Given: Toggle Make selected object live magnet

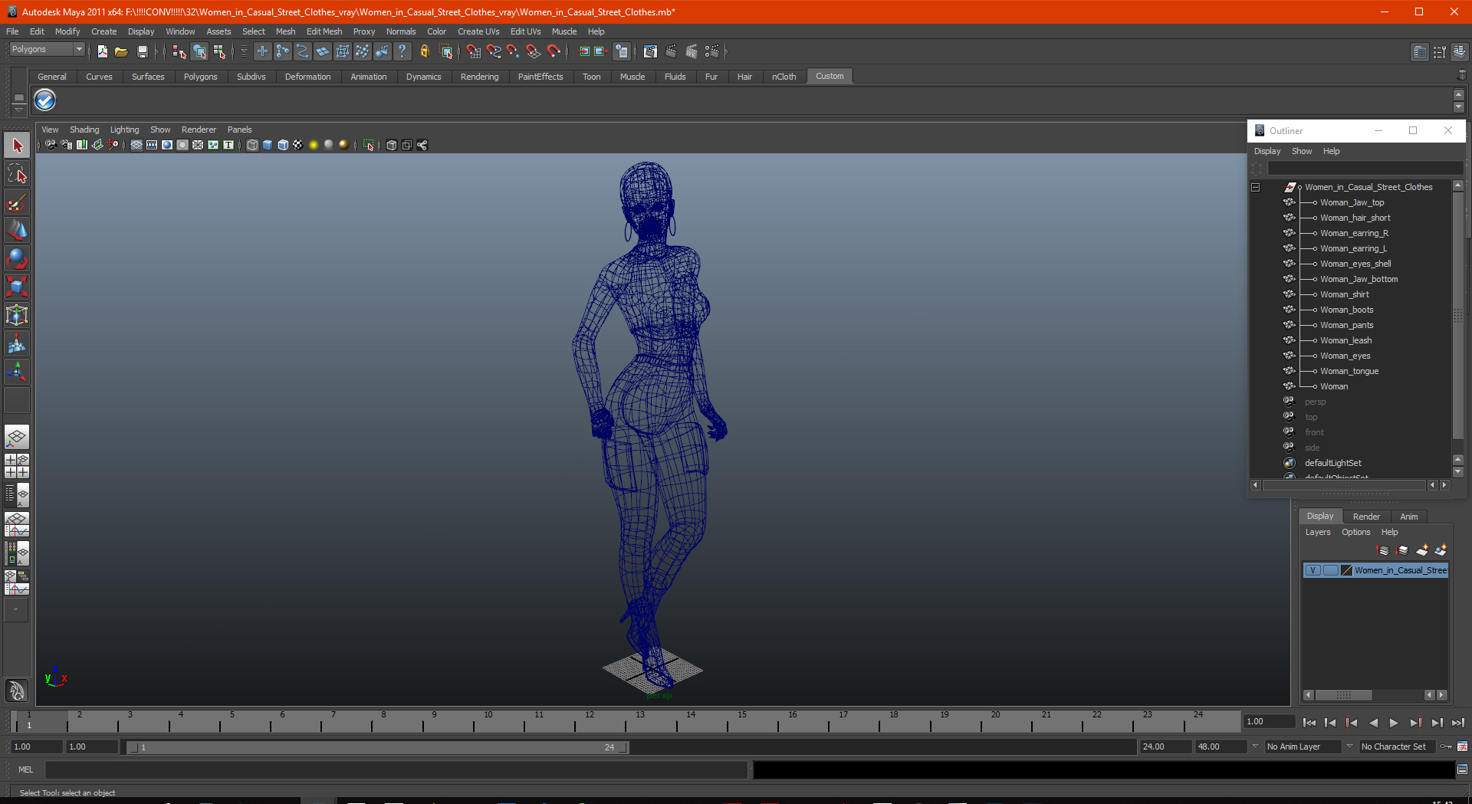Looking at the screenshot, I should pos(554,51).
